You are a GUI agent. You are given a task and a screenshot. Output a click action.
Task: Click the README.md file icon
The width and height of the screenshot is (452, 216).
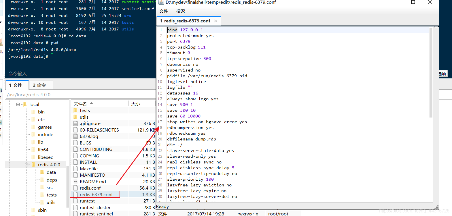(x=75, y=182)
